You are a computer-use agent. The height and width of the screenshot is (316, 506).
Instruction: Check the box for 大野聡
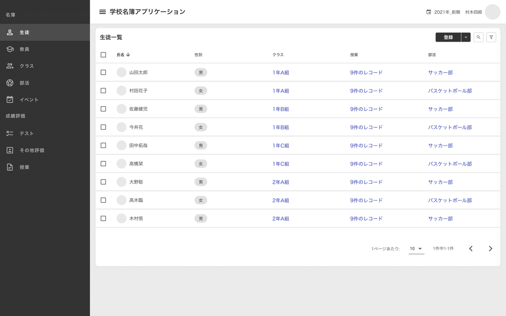coord(103,182)
